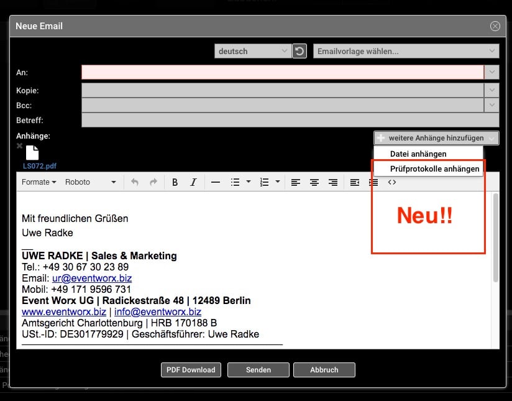Insert a horizontal line
Screen dimensions: 512x401
216,182
